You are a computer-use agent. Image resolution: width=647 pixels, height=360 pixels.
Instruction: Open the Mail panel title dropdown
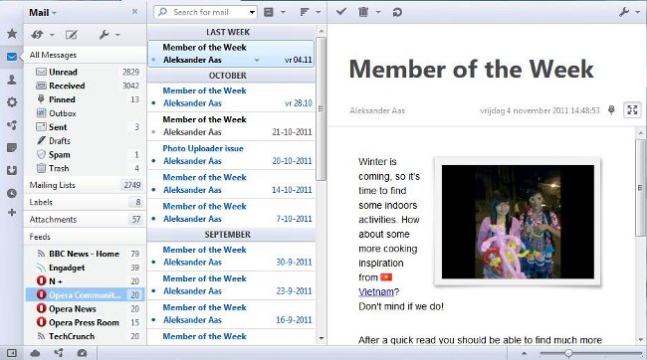[43, 12]
